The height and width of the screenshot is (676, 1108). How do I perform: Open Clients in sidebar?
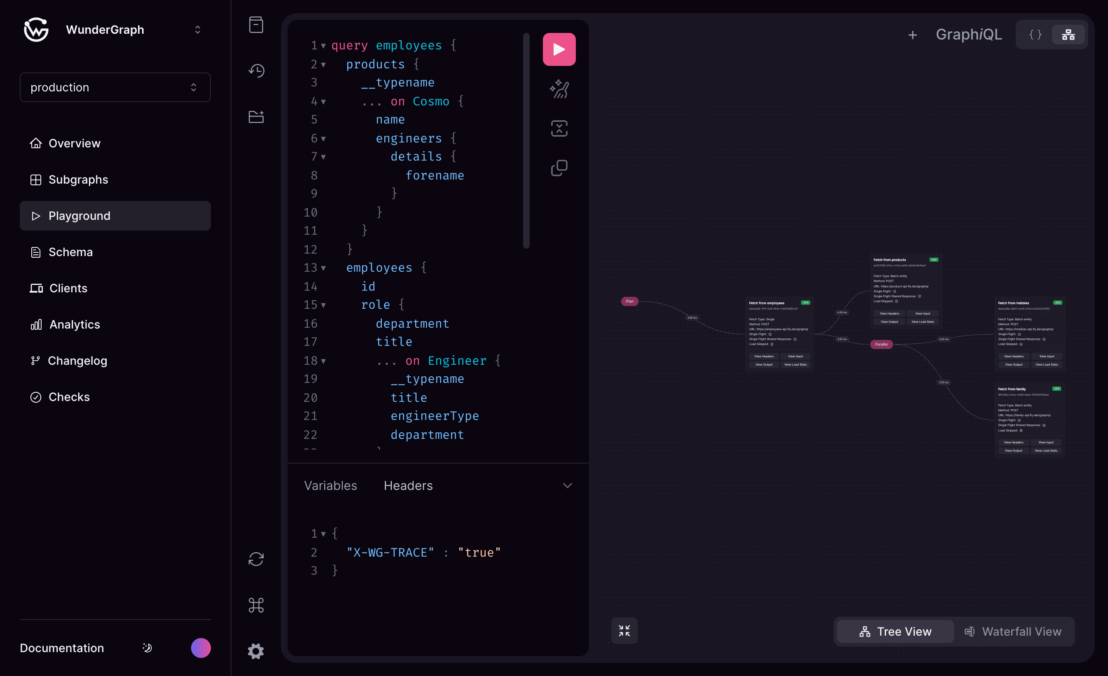pos(115,288)
